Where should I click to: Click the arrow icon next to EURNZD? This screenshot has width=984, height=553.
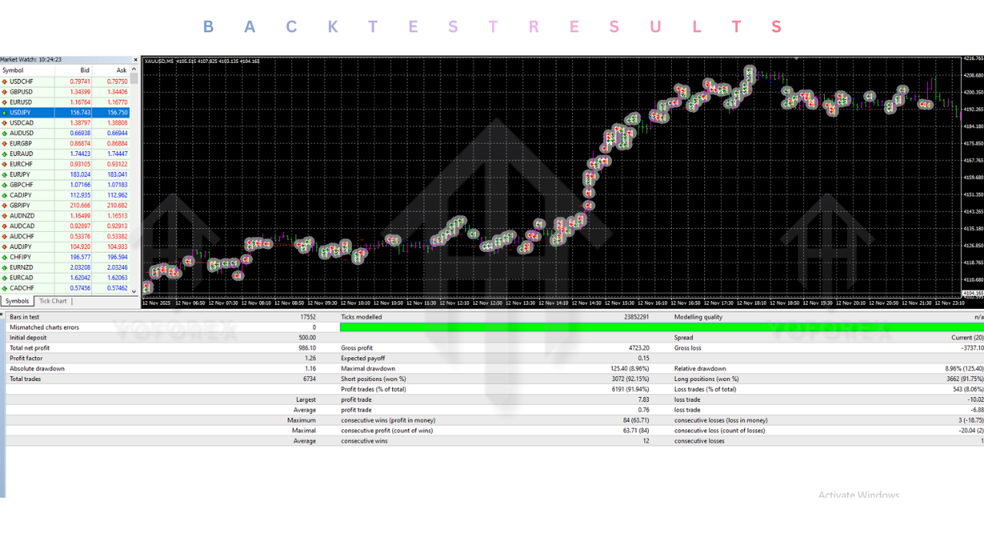5,267
